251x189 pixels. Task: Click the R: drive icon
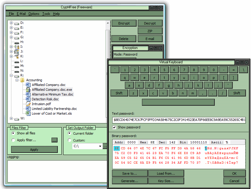pos(17,76)
